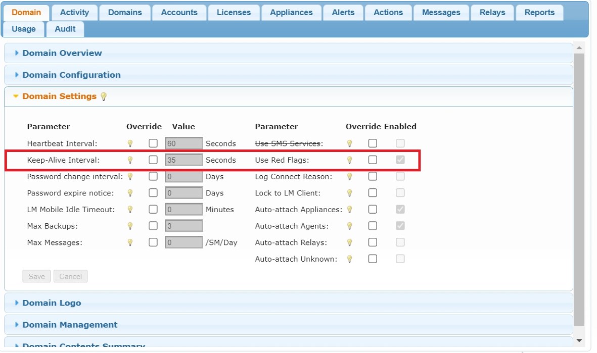Click the Use Red Flags help bulb
This screenshot has height=353, width=597.
tap(349, 160)
